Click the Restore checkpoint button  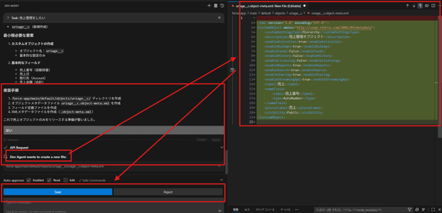(x=216, y=140)
